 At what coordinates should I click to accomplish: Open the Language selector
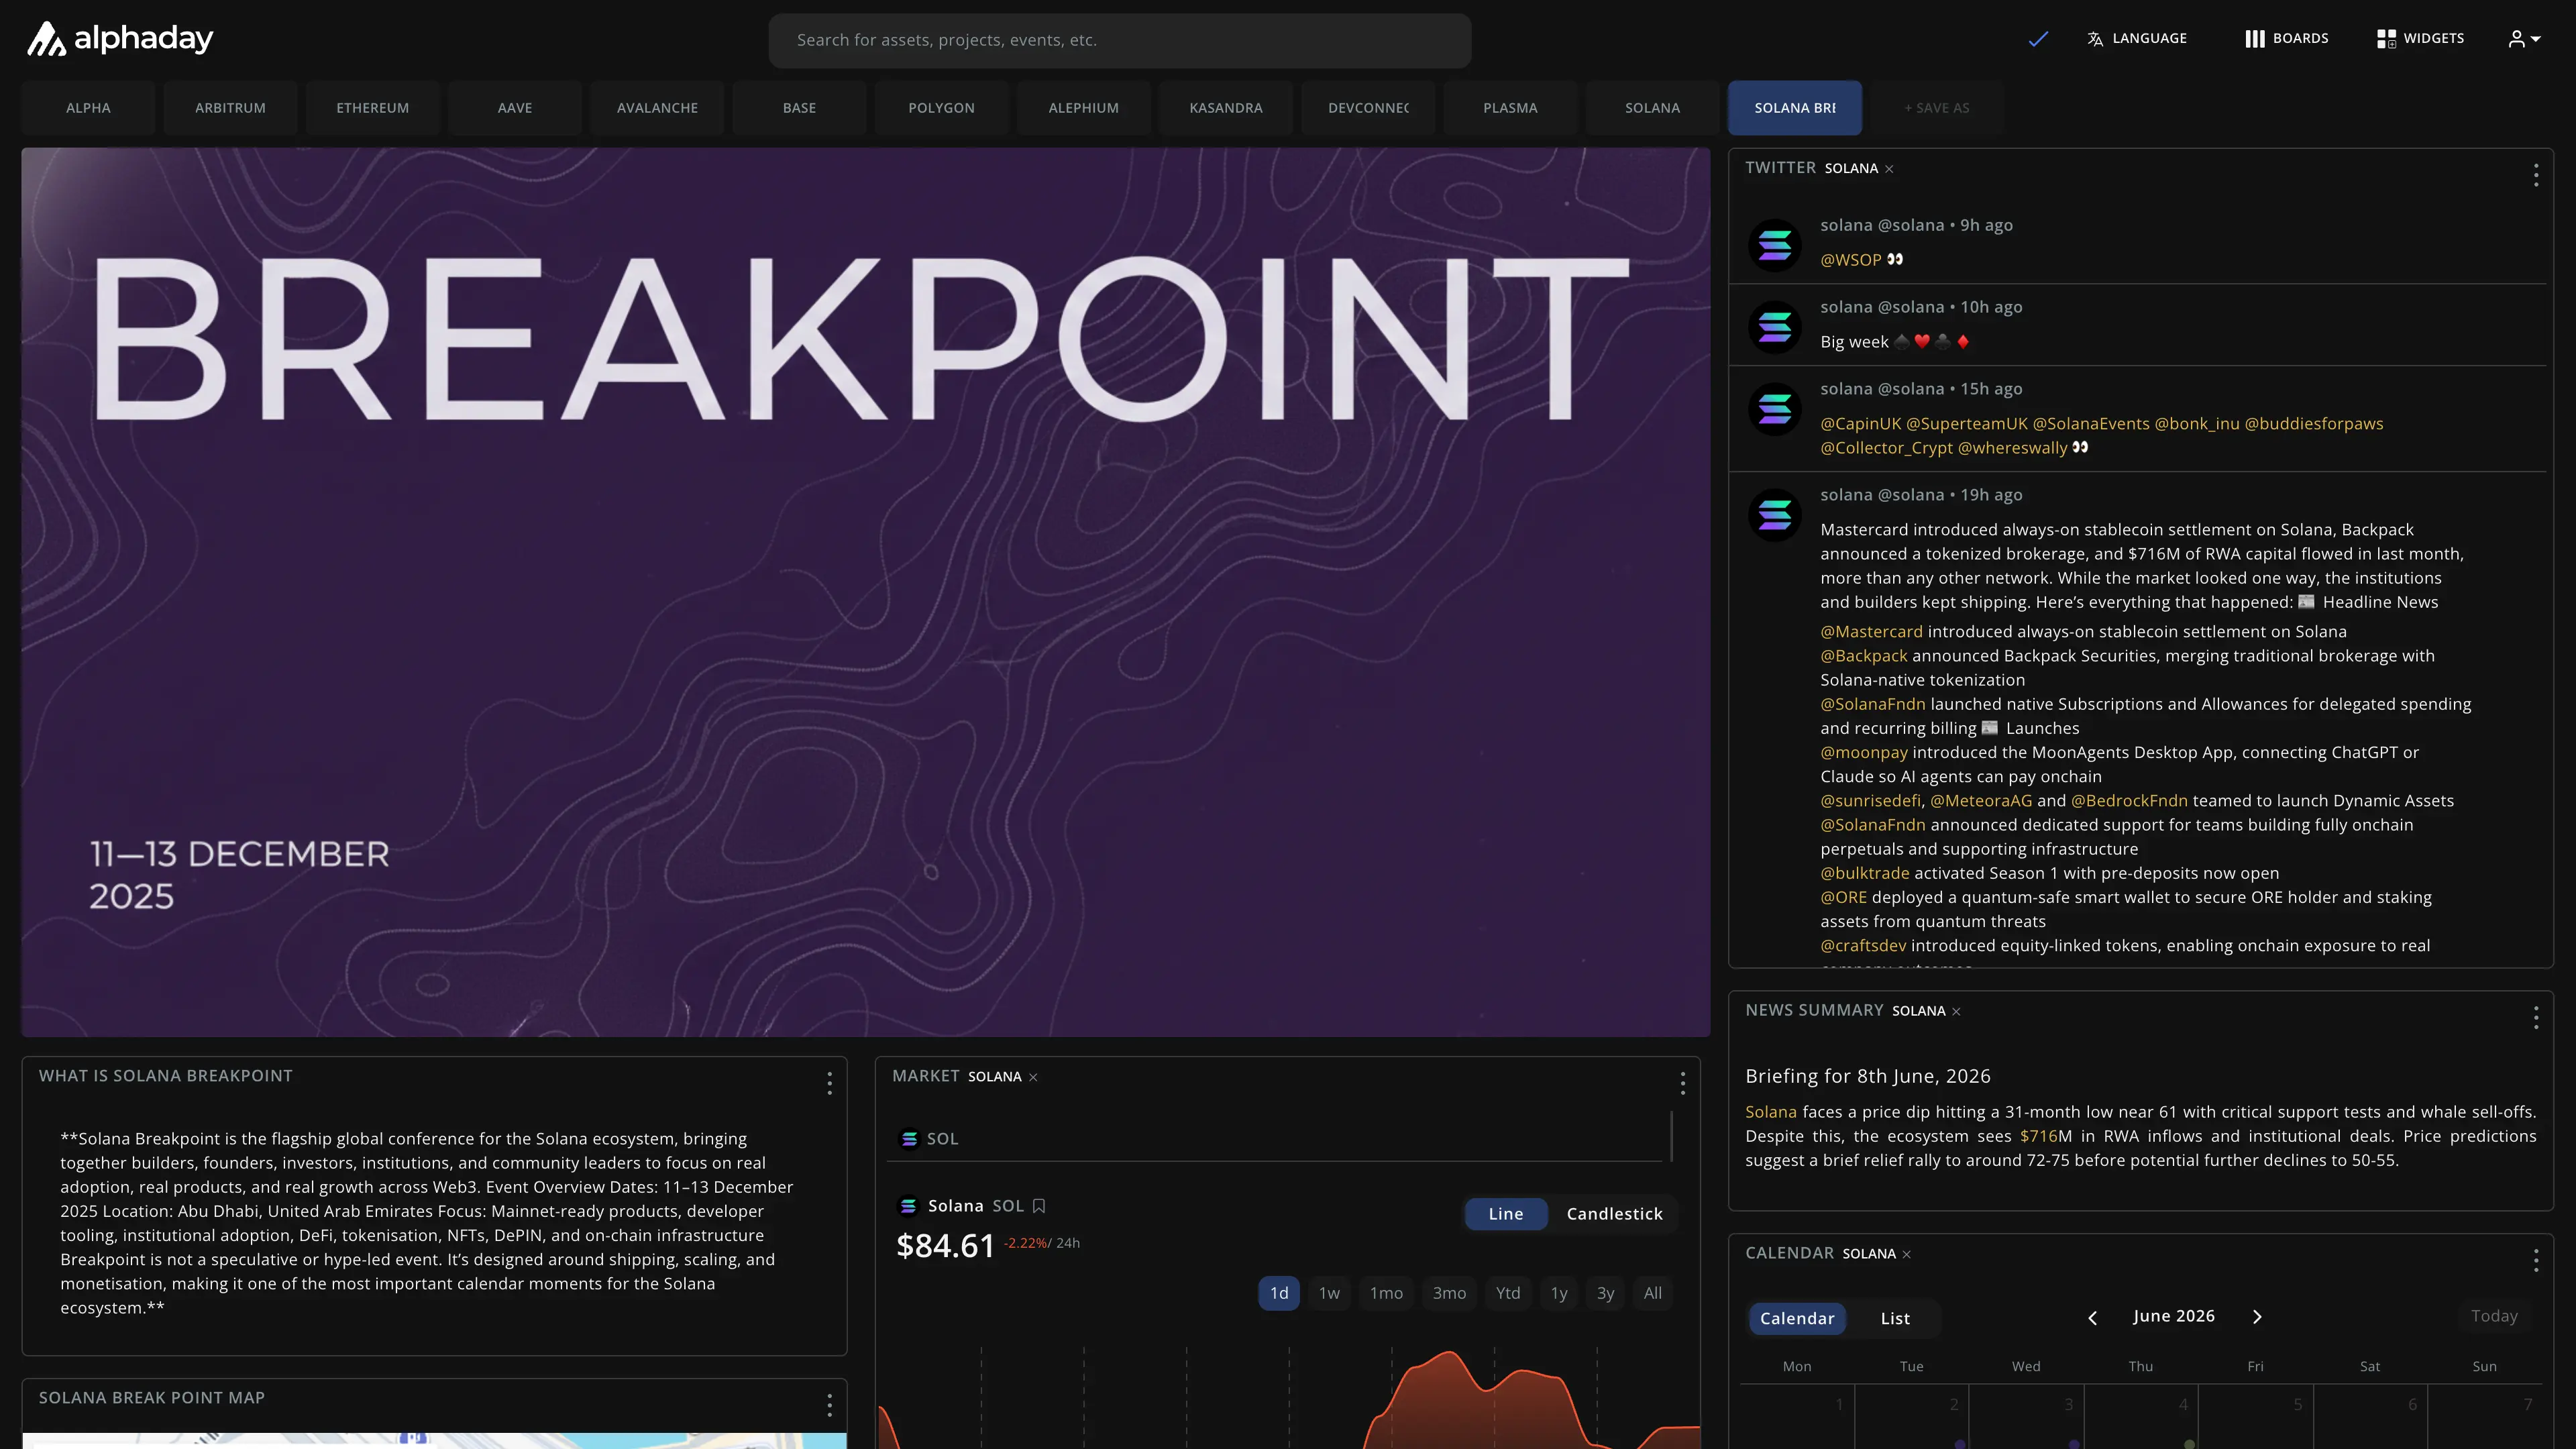(2137, 39)
